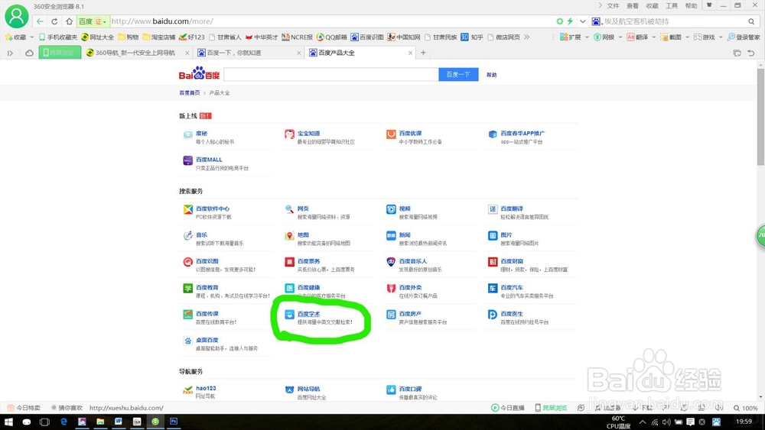Click the 百度翻译 icon
This screenshot has height=430, width=765.
point(492,209)
